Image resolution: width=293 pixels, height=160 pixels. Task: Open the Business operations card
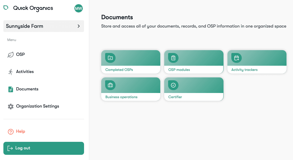point(131,89)
